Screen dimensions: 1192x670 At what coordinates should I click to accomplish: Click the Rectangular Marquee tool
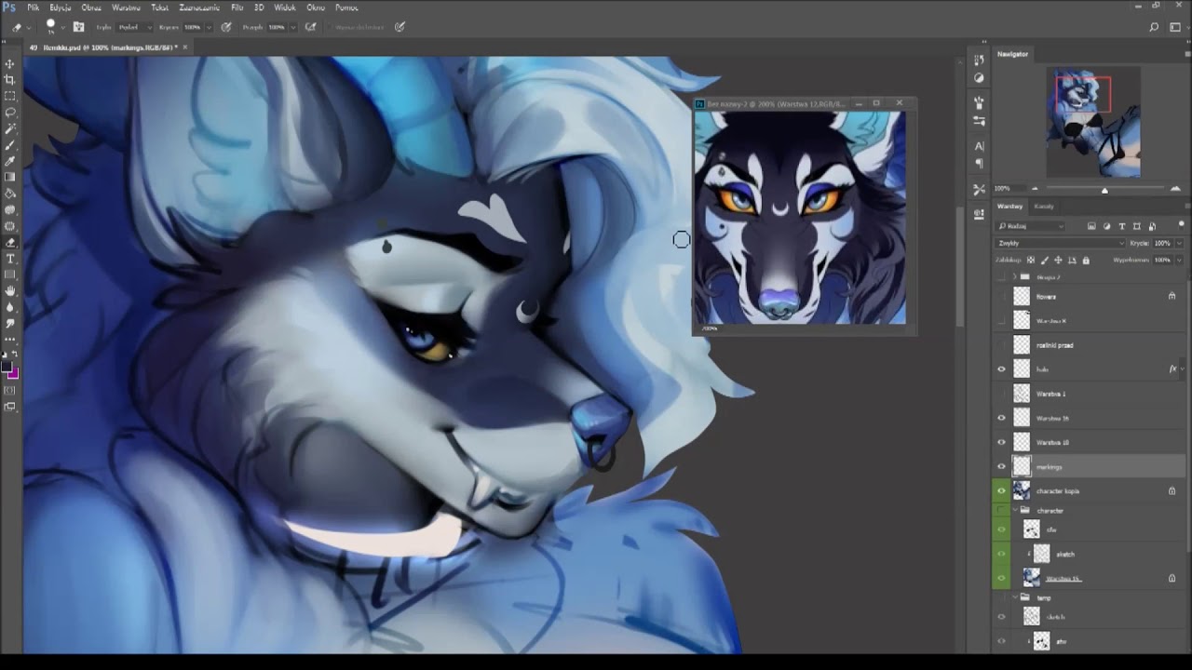coord(10,96)
